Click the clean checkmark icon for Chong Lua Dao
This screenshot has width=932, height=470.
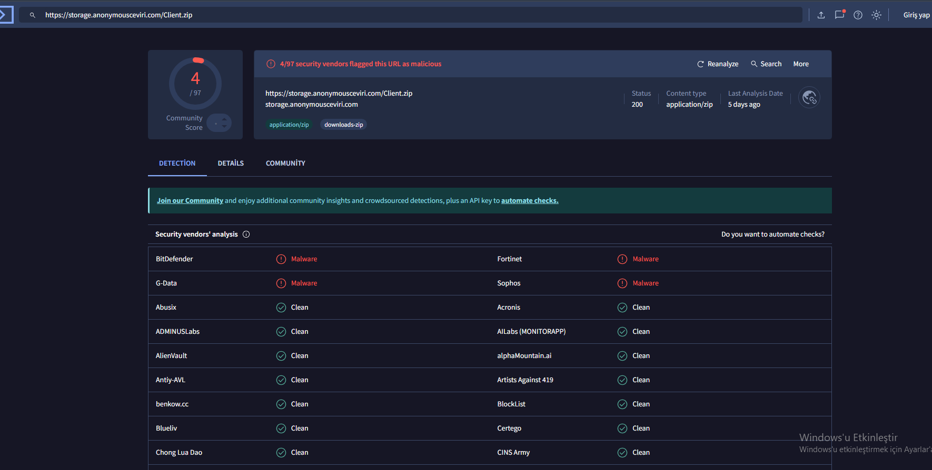(281, 453)
